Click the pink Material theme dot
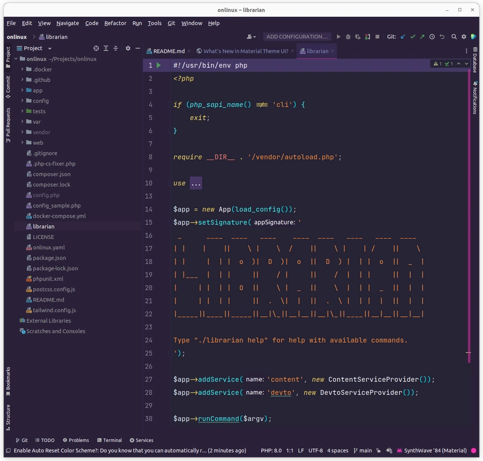This screenshot has height=461, width=483. point(474,451)
